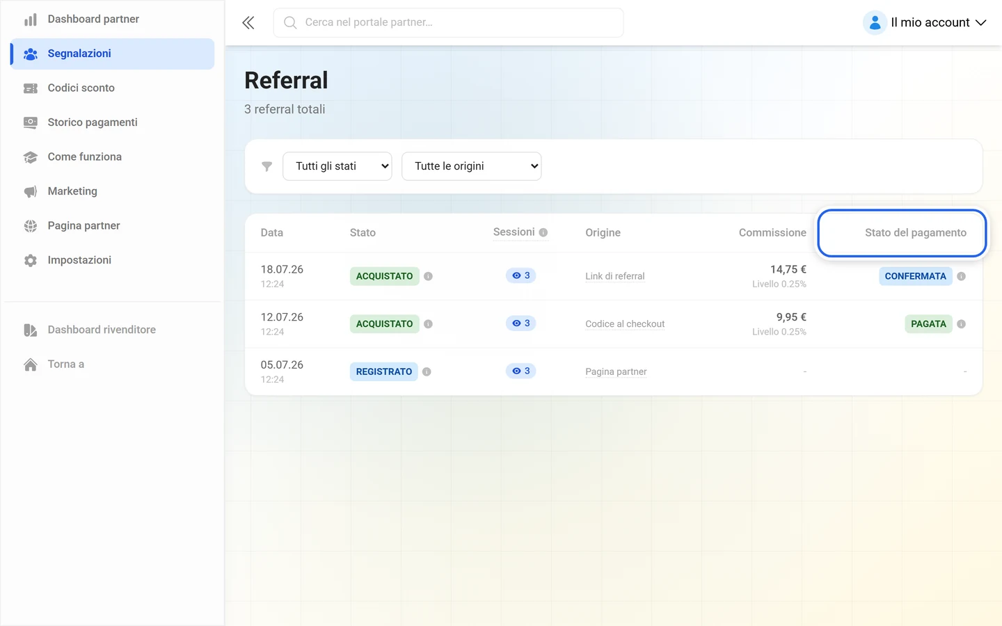
Task: Click info icon beside PAGATA badge
Action: [x=962, y=324]
